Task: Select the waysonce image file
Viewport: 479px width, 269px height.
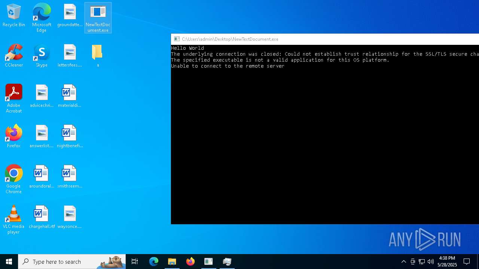Action: pyautogui.click(x=70, y=217)
